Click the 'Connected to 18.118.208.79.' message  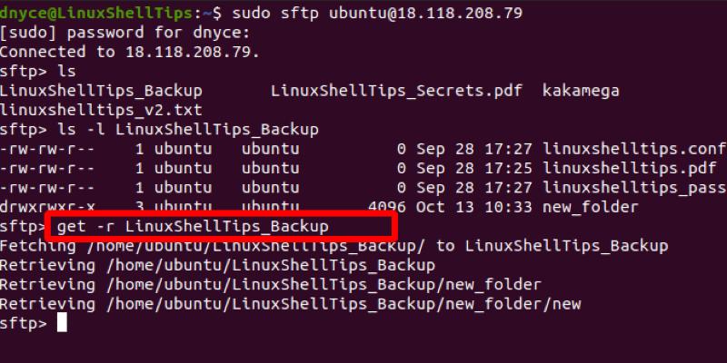(130, 52)
